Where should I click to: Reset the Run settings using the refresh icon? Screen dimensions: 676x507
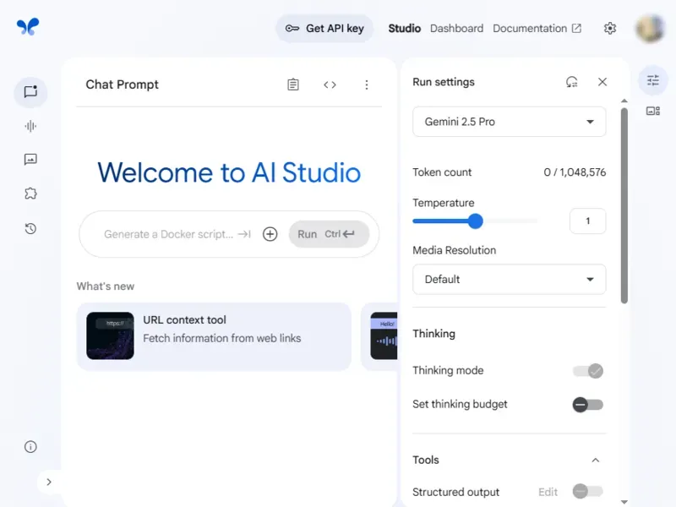click(x=571, y=81)
